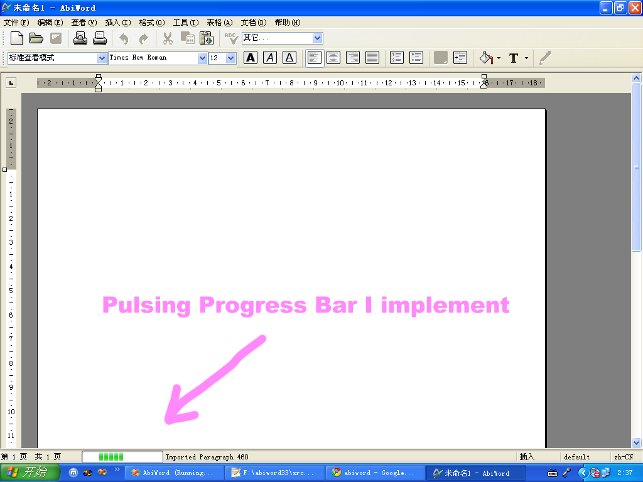
Task: Click the Print icon
Action: pyautogui.click(x=100, y=38)
